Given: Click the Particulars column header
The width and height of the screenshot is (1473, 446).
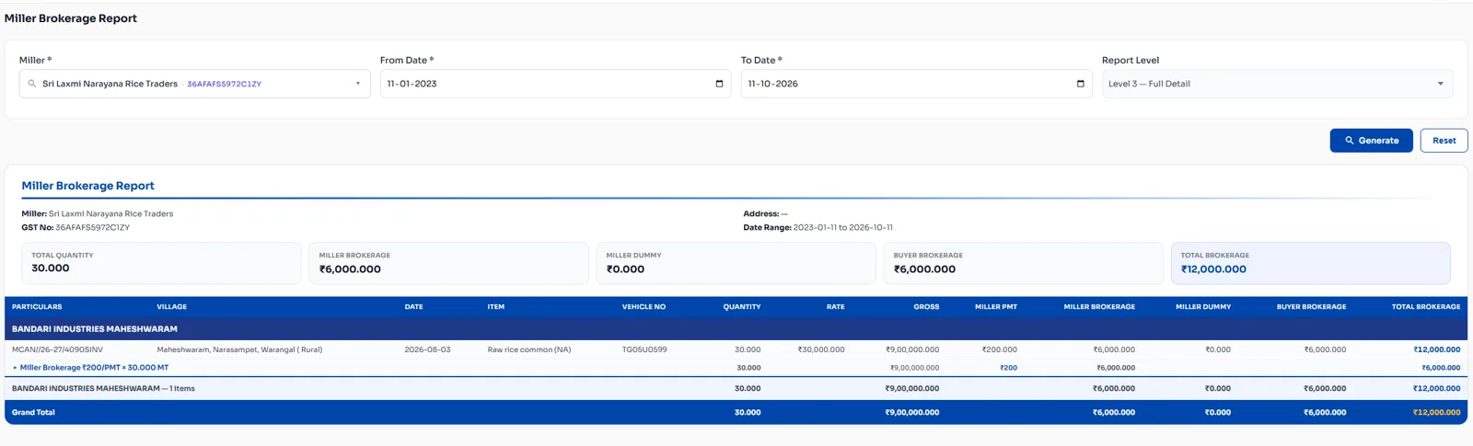Looking at the screenshot, I should point(37,307).
